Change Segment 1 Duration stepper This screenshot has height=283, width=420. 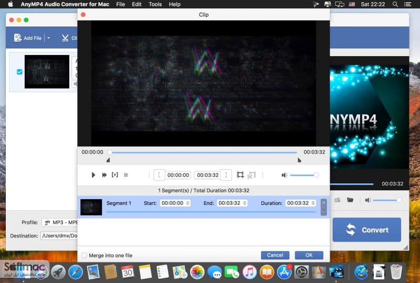tap(313, 203)
